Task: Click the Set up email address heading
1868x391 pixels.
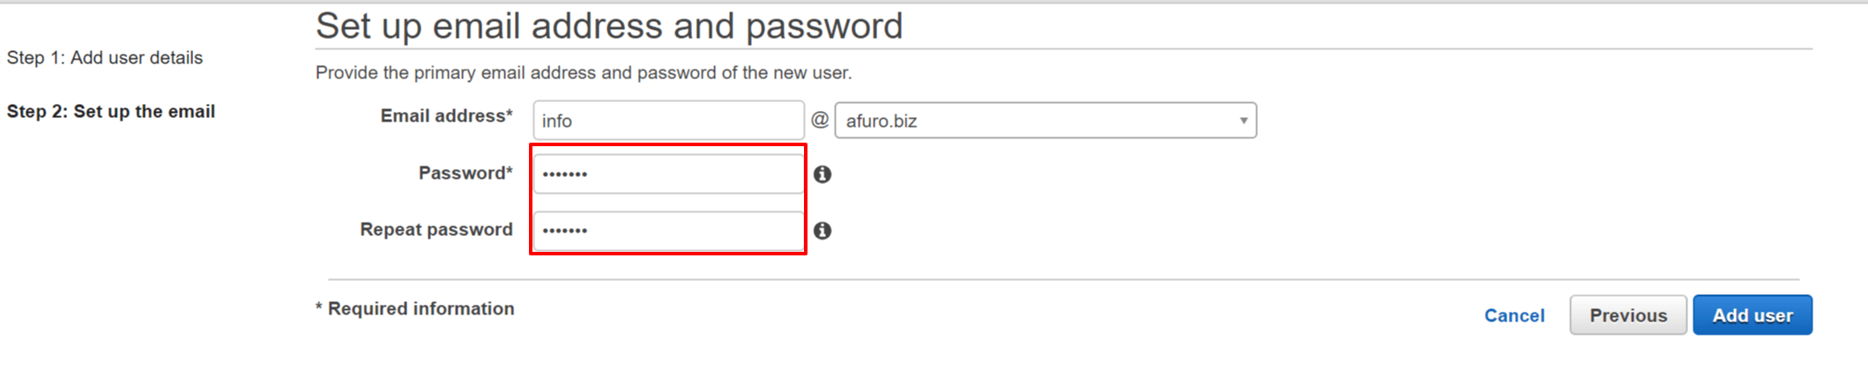Action: (x=609, y=26)
